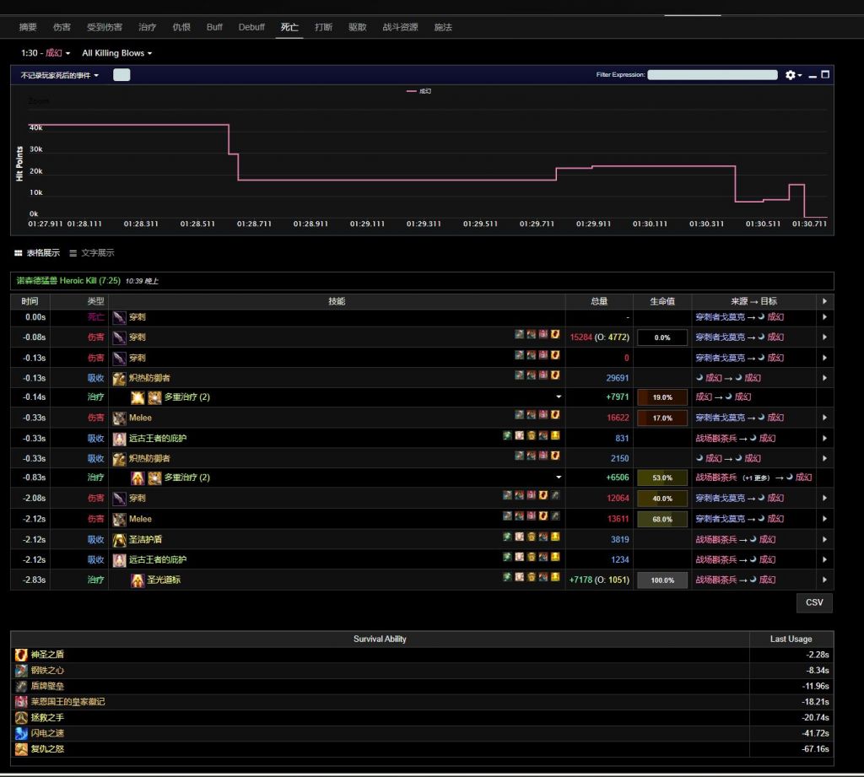Focus the Filter Expression input field
This screenshot has height=777, width=864.
[712, 75]
